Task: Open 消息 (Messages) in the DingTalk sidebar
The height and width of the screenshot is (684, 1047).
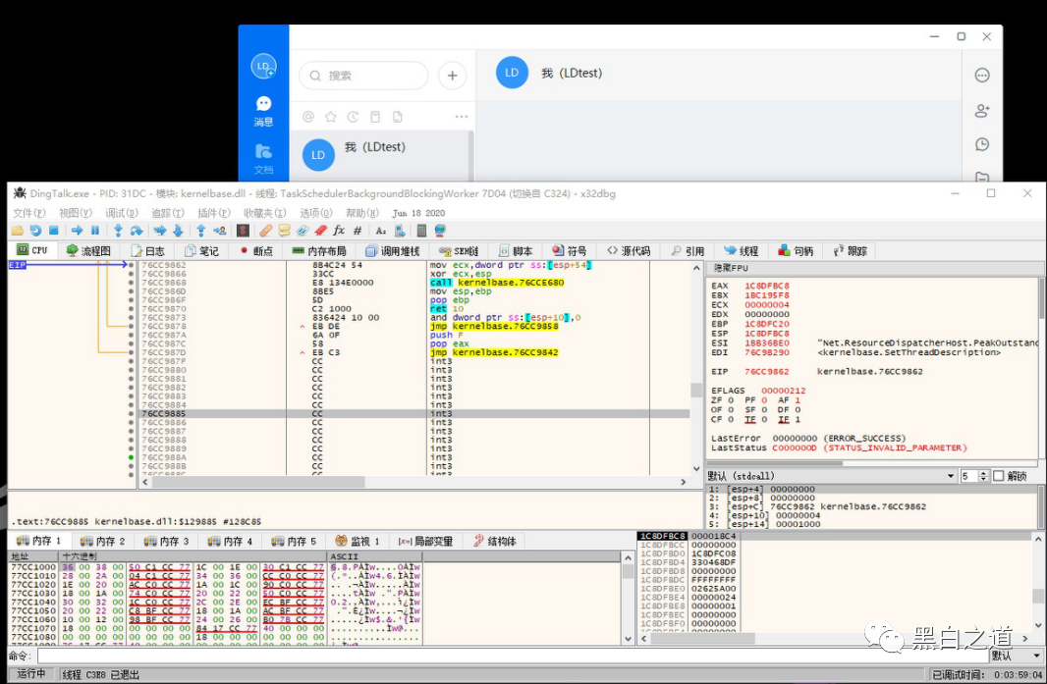Action: pyautogui.click(x=263, y=112)
